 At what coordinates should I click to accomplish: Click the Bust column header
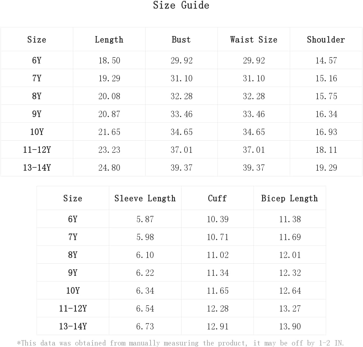181,39
